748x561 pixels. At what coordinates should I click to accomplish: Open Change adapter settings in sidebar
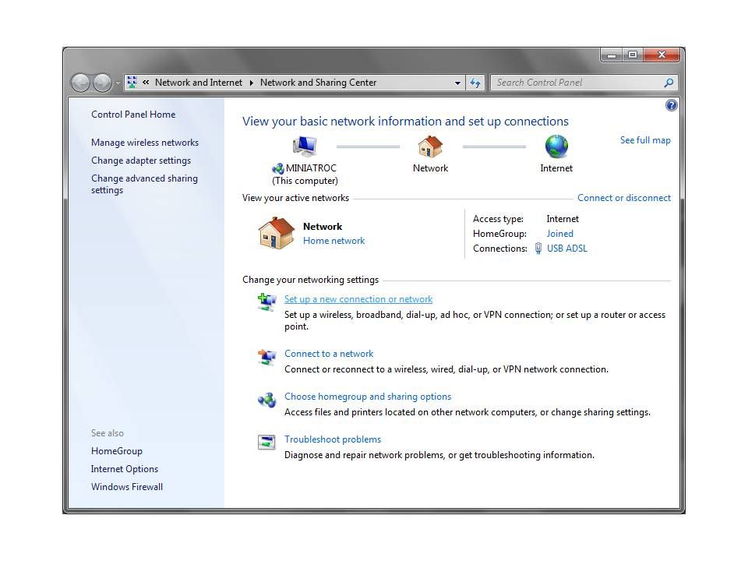pos(141,161)
